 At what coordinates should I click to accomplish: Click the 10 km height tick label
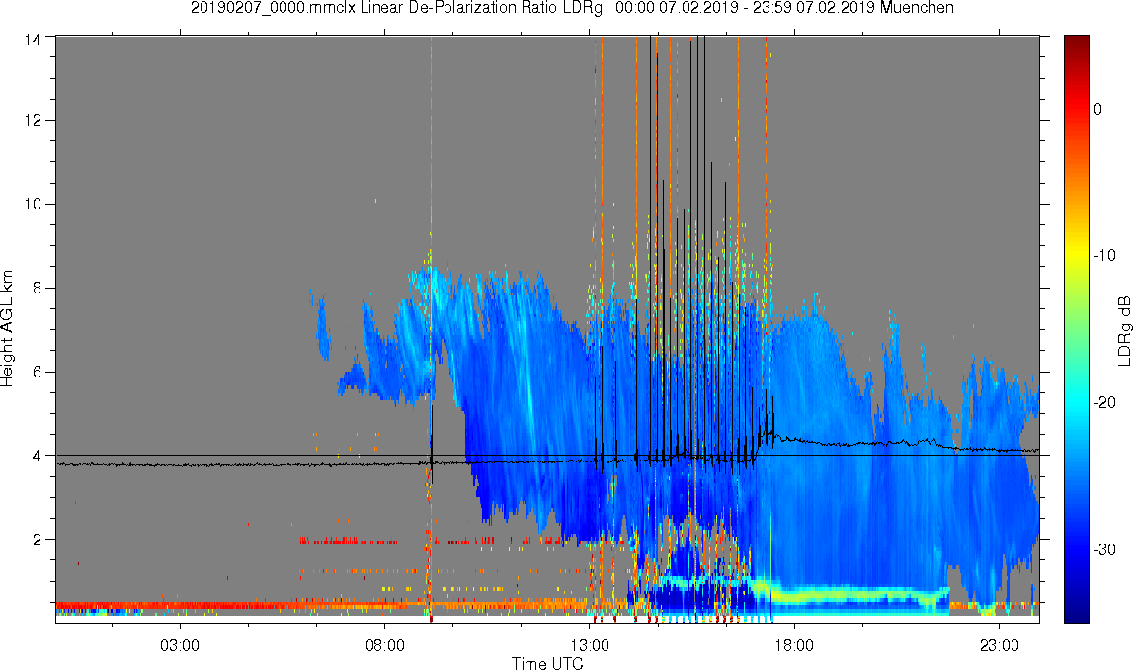coord(32,204)
